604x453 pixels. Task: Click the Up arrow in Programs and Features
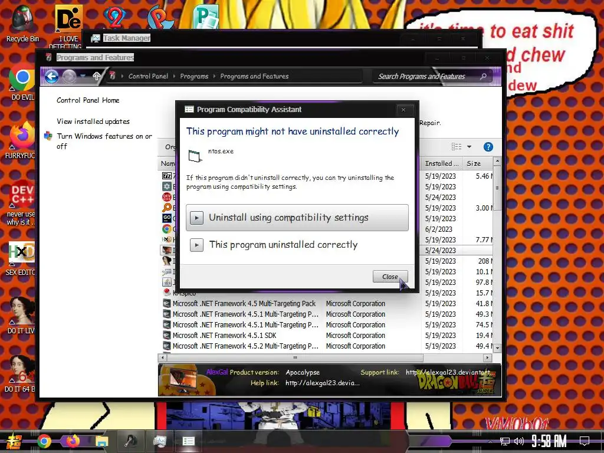[x=97, y=76]
